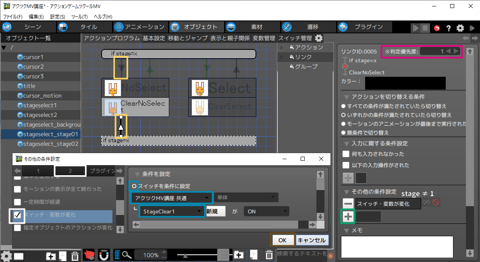Click the gear icon next to スイッチ管理
This screenshot has width=480, height=262.
click(x=319, y=38)
